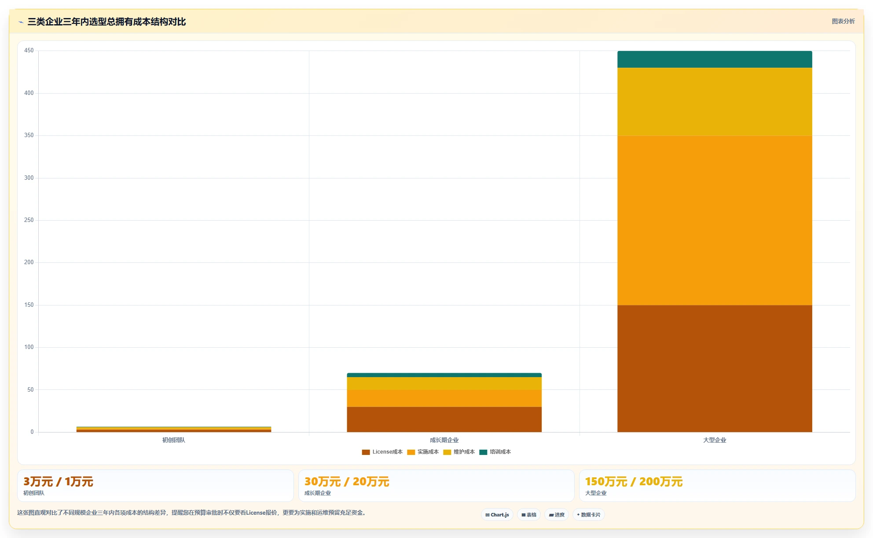Screen dimensions: 873x538
Task: Select the 数据卡片 tag
Action: tap(589, 515)
